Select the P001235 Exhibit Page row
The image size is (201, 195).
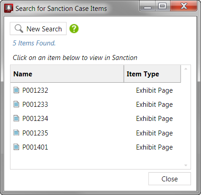click(95, 133)
